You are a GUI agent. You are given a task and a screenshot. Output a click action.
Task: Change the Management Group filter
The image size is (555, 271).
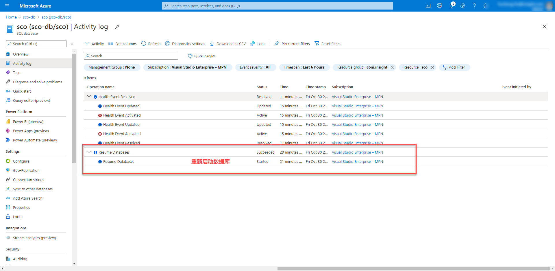coord(112,67)
